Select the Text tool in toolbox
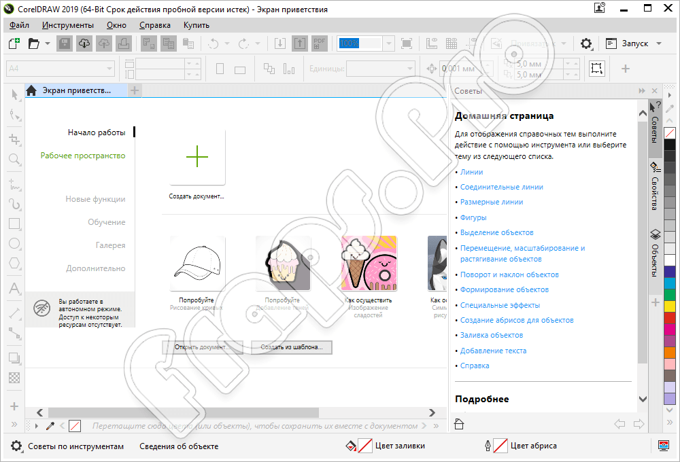The image size is (680, 462). [x=14, y=289]
